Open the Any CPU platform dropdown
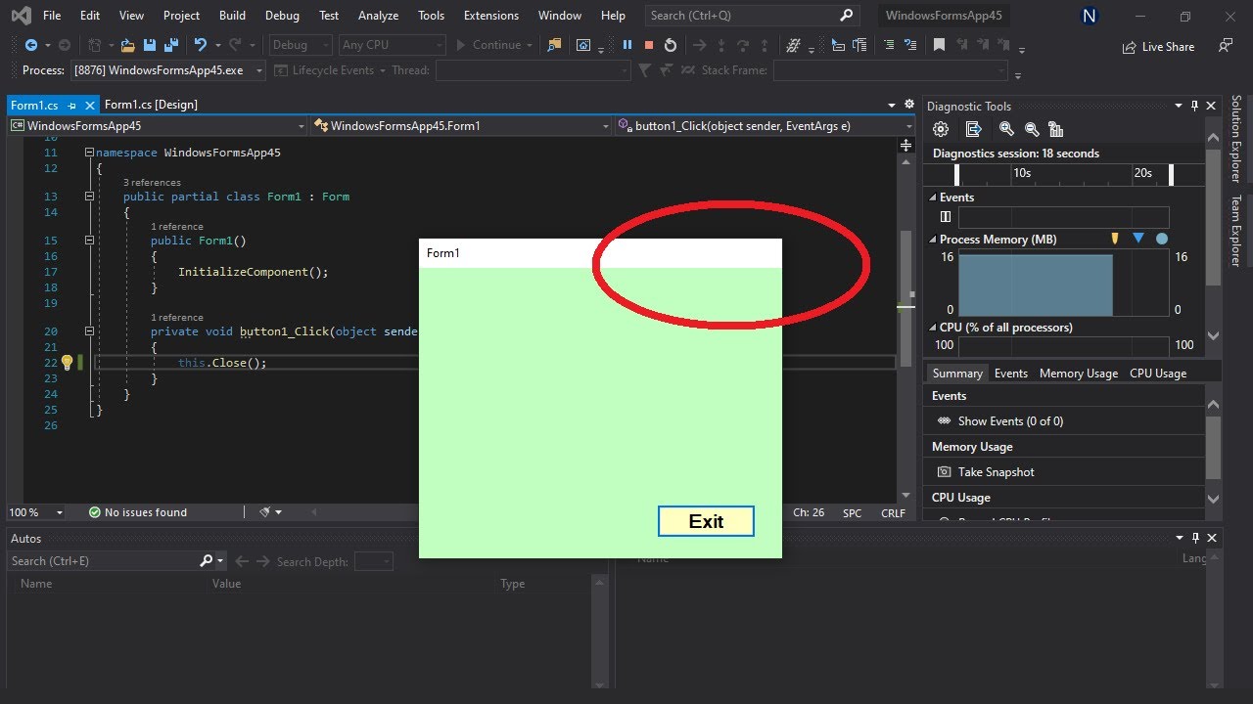1253x704 pixels. [392, 45]
